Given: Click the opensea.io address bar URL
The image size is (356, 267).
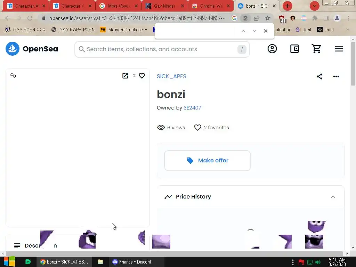Looking at the screenshot, I should [x=137, y=18].
